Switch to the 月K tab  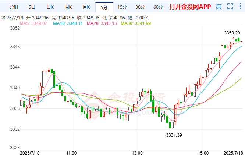[86, 7]
